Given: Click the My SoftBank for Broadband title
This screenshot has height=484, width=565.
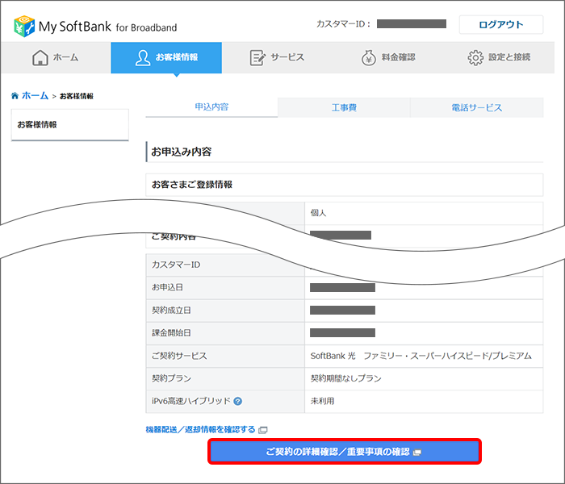Looking at the screenshot, I should (x=107, y=27).
